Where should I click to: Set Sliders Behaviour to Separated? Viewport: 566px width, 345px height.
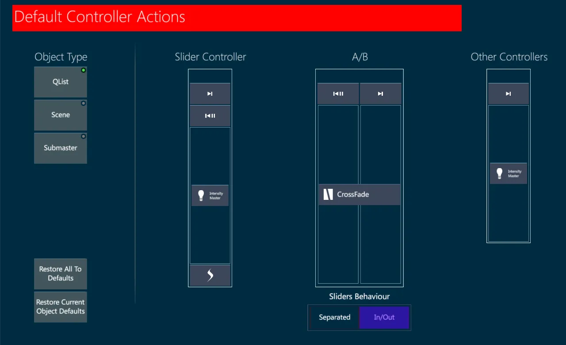click(x=335, y=317)
